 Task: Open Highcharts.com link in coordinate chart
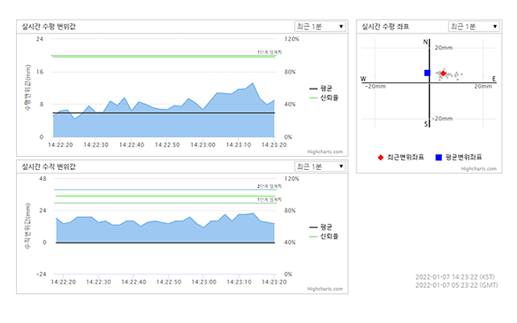(478, 168)
